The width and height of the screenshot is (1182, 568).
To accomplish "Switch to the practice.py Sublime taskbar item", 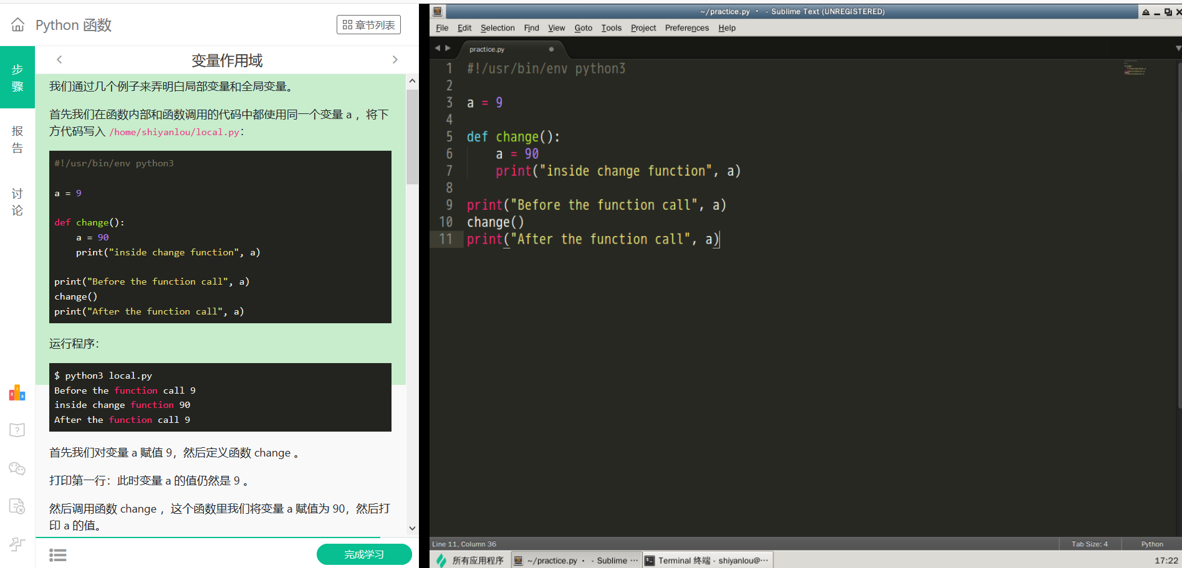I will click(576, 561).
